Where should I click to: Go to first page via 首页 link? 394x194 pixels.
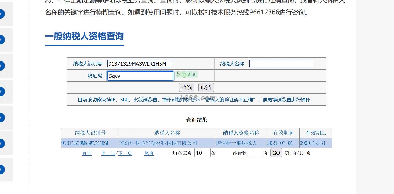pos(87,153)
